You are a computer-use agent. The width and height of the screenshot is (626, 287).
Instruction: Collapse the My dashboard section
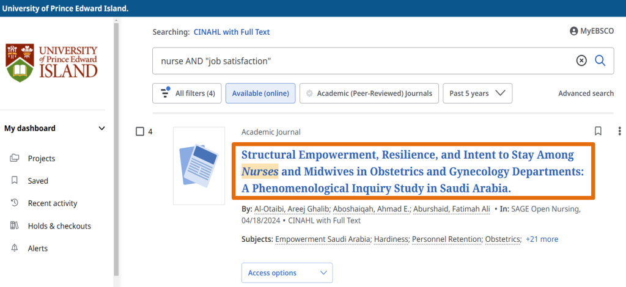point(101,128)
